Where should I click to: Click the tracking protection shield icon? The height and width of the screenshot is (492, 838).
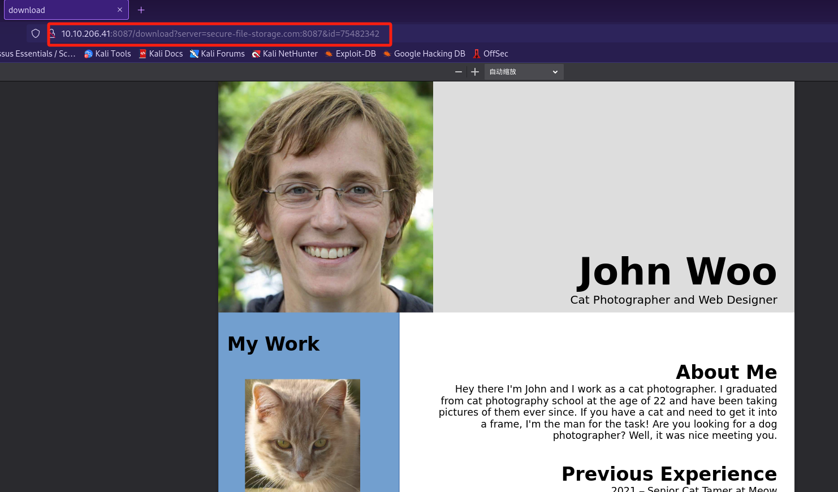pos(36,33)
